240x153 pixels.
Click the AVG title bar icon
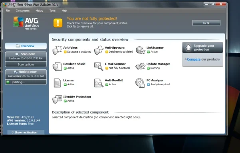tap(5, 4)
